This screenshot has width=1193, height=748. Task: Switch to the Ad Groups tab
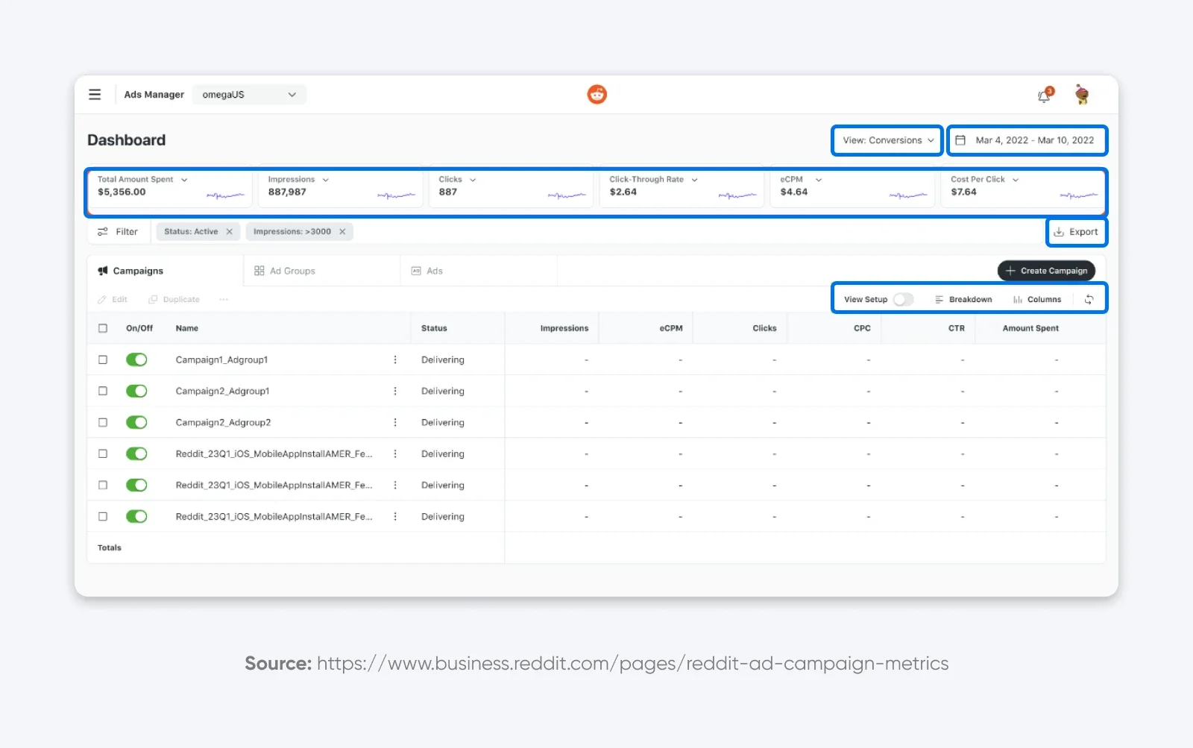click(x=292, y=270)
